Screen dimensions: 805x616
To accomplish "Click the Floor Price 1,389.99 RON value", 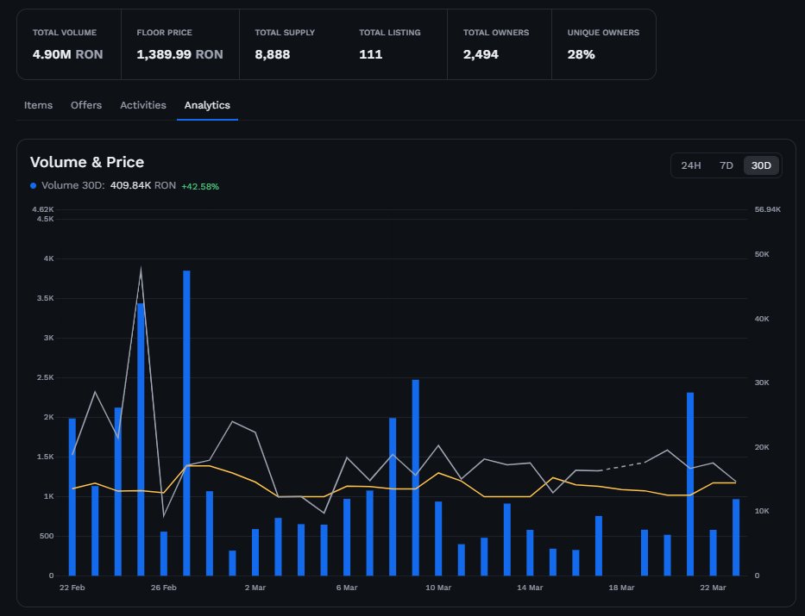I will coord(179,54).
